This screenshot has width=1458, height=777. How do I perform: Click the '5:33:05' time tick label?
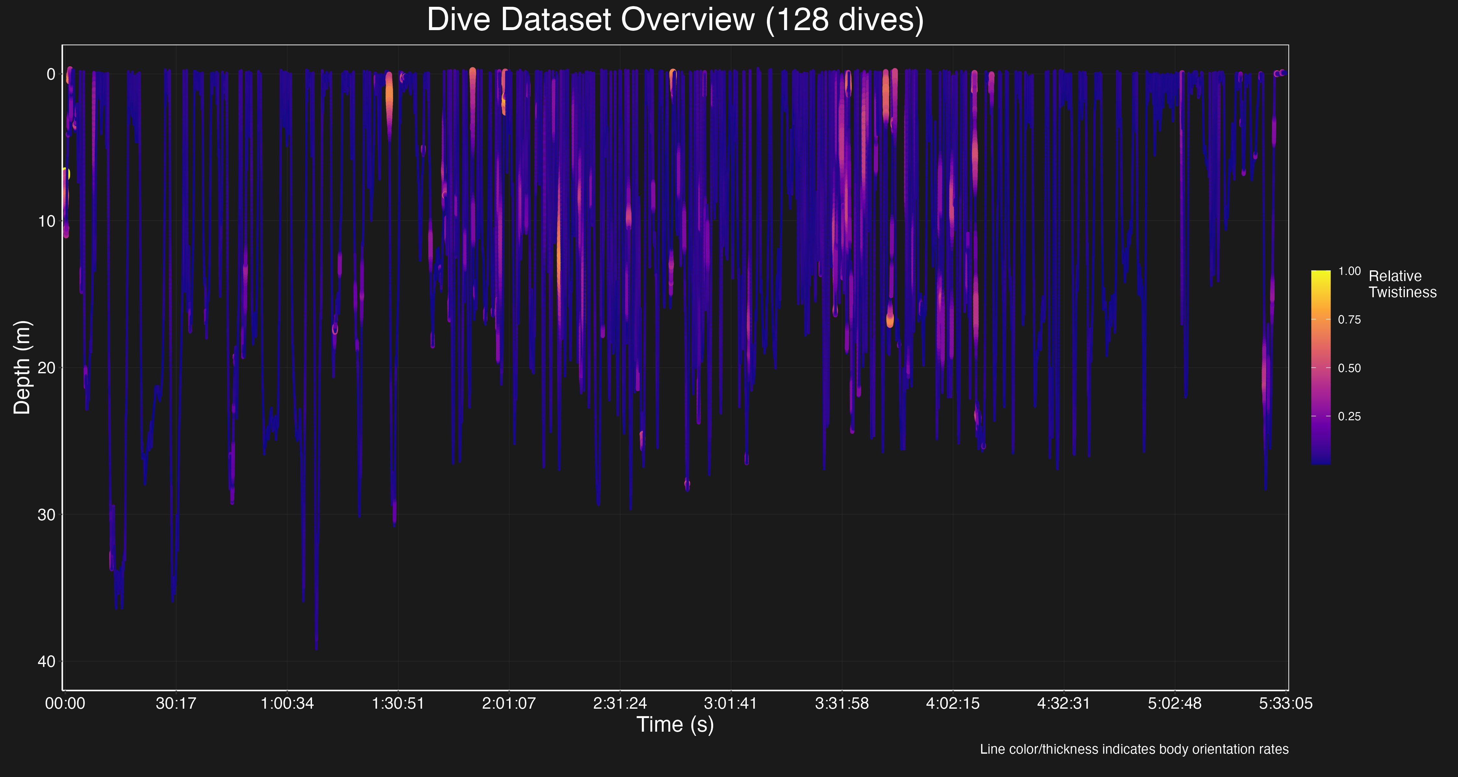click(1285, 704)
